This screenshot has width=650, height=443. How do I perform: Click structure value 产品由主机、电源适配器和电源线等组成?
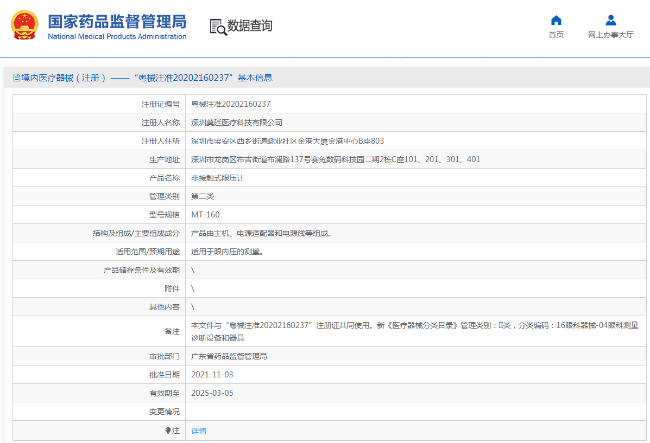tap(263, 233)
